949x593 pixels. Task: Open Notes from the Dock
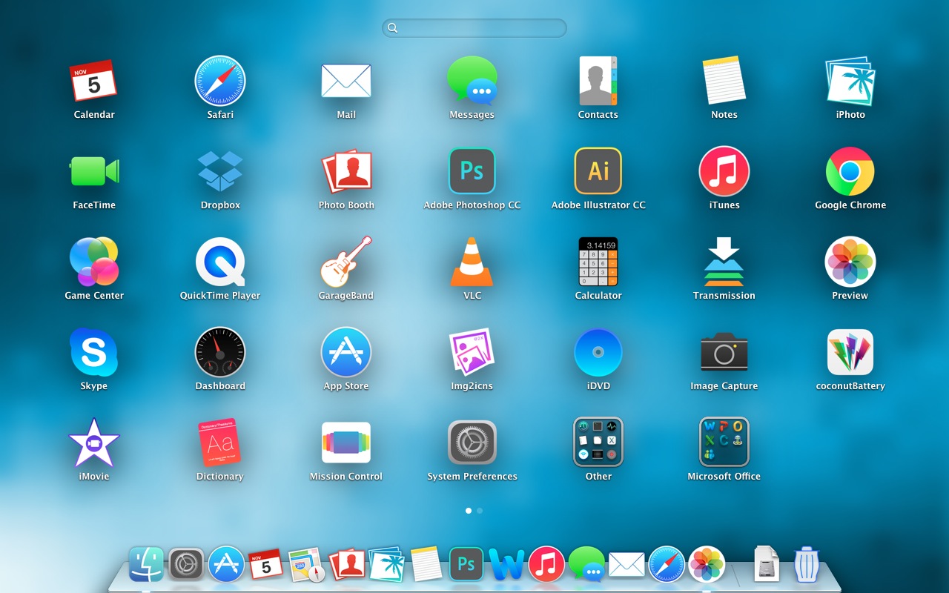point(426,565)
